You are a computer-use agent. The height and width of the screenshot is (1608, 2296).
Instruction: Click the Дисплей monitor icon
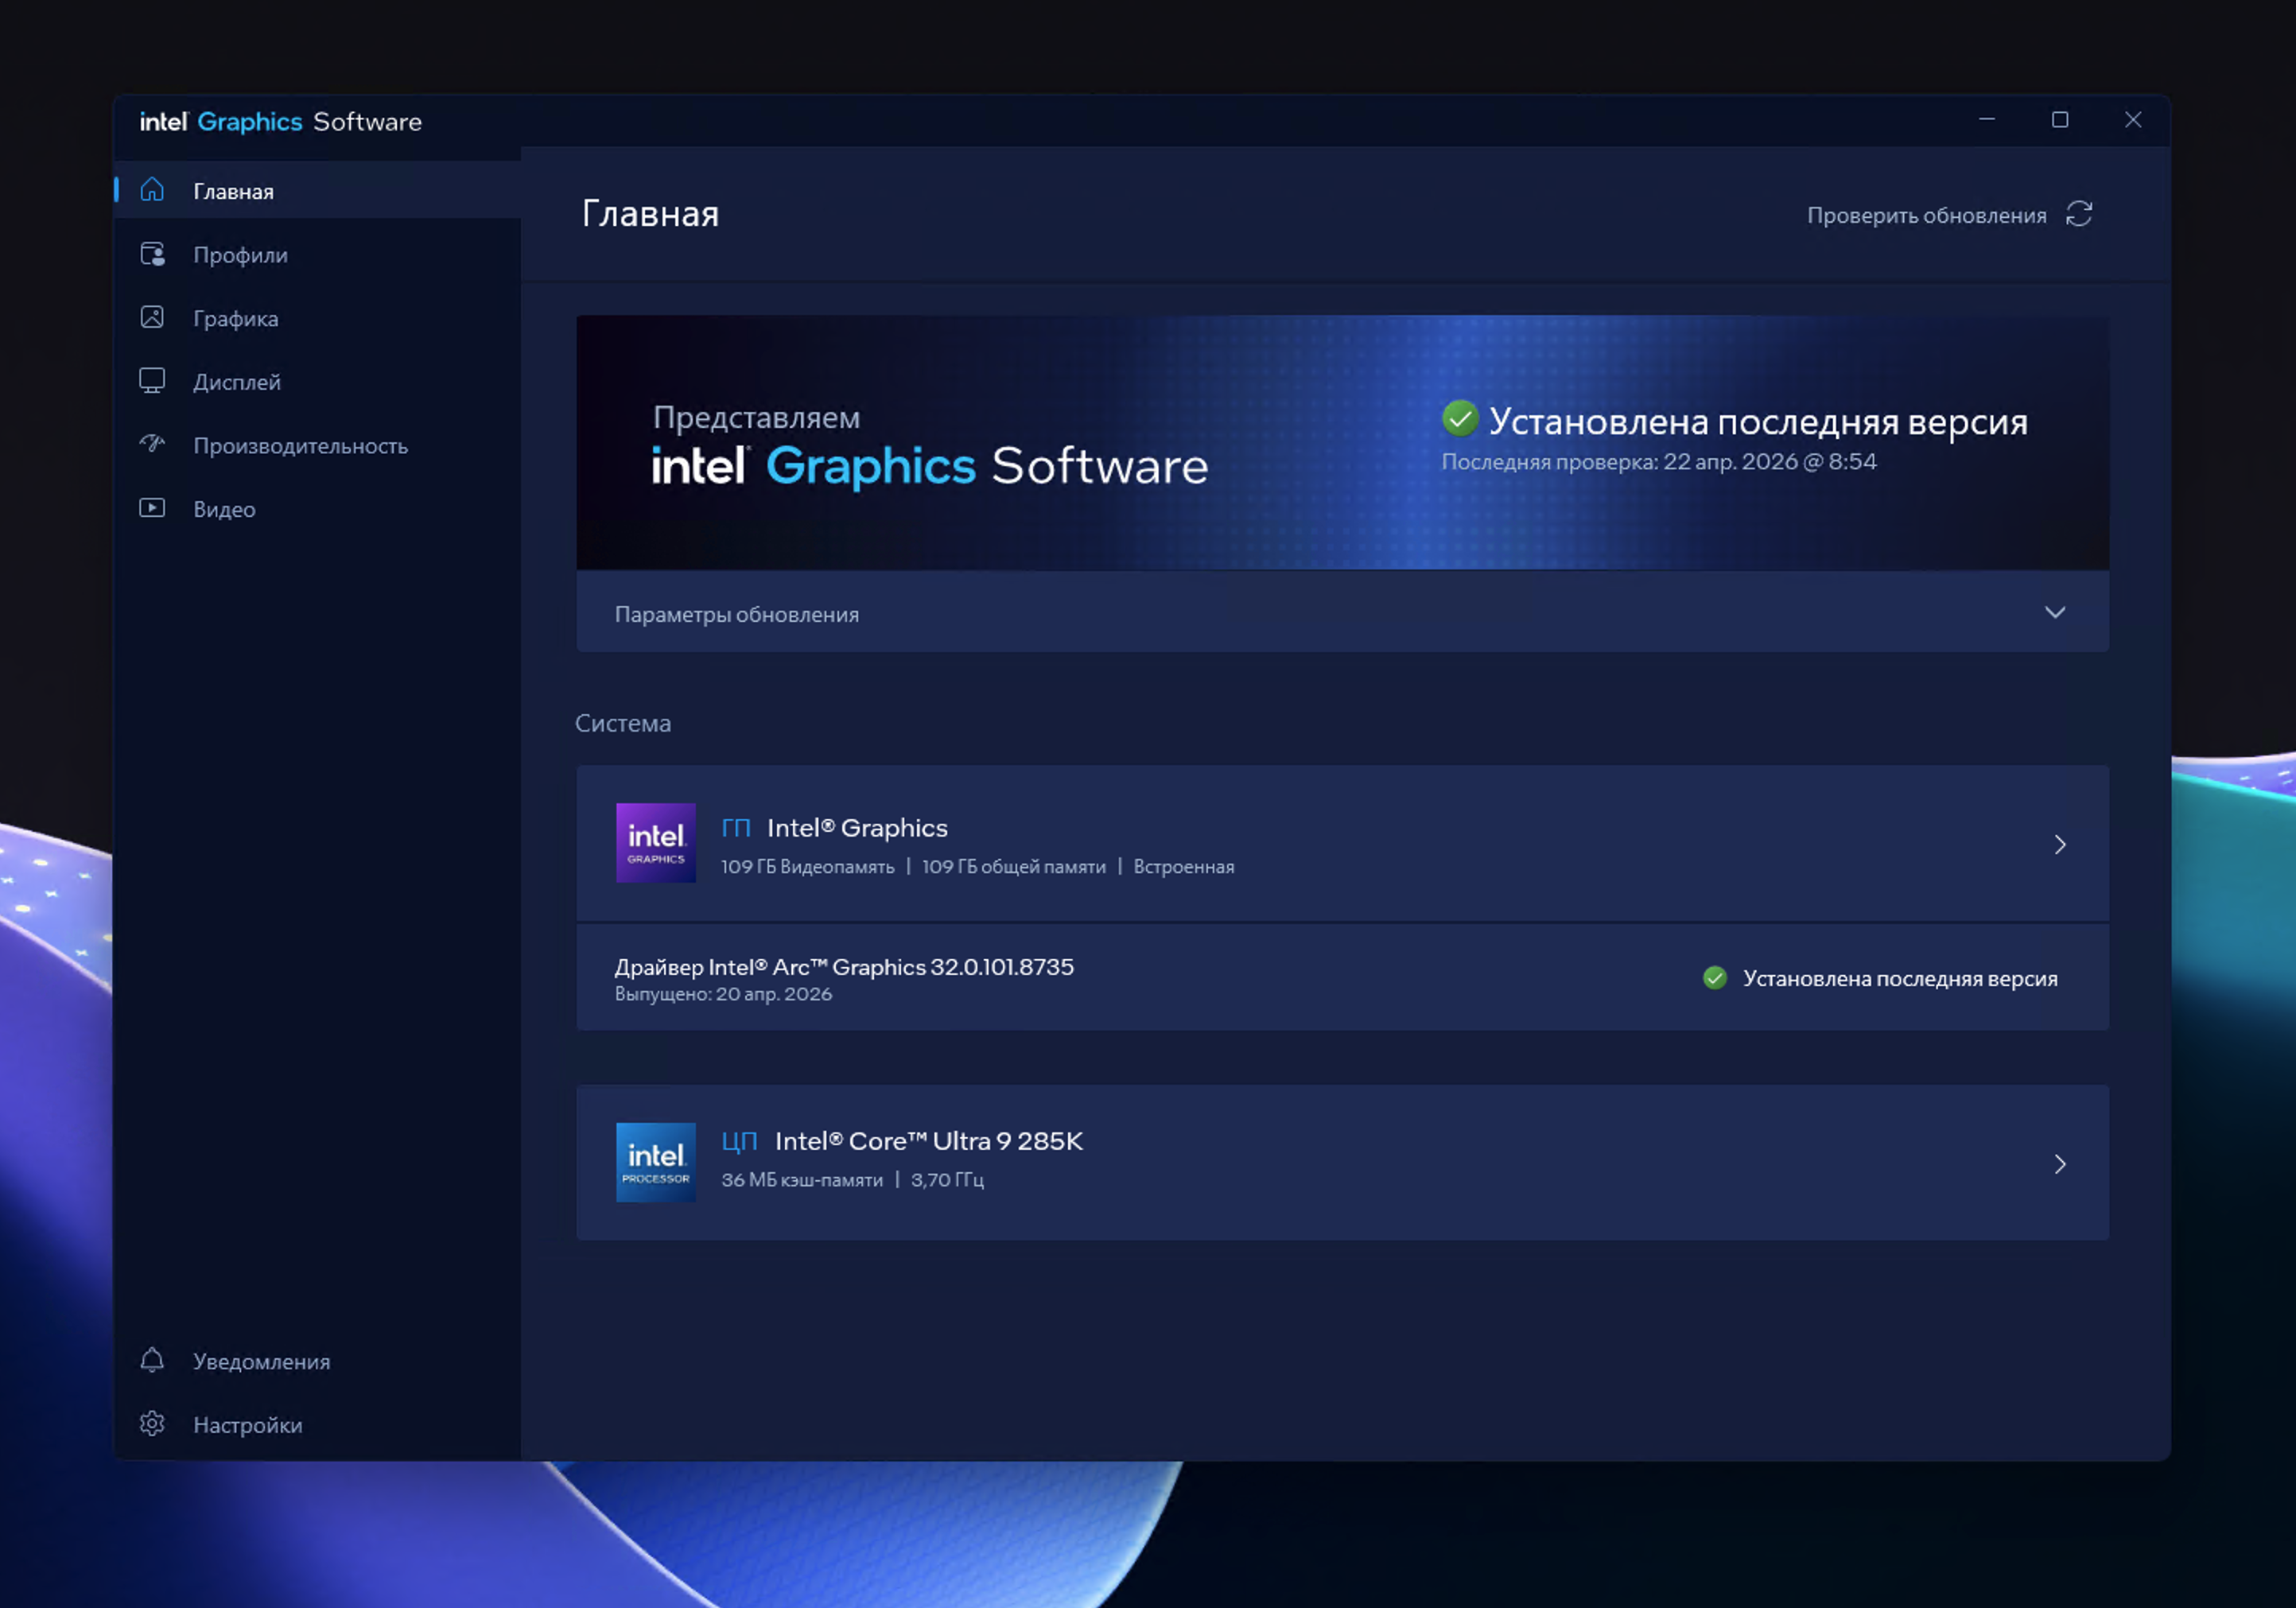(152, 381)
